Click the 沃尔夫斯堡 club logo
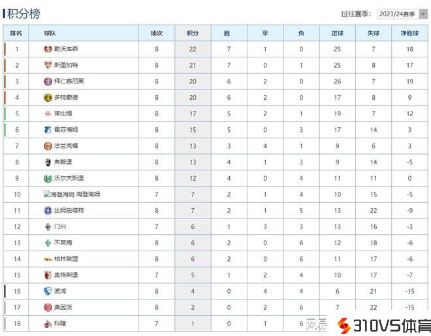 click(48, 178)
